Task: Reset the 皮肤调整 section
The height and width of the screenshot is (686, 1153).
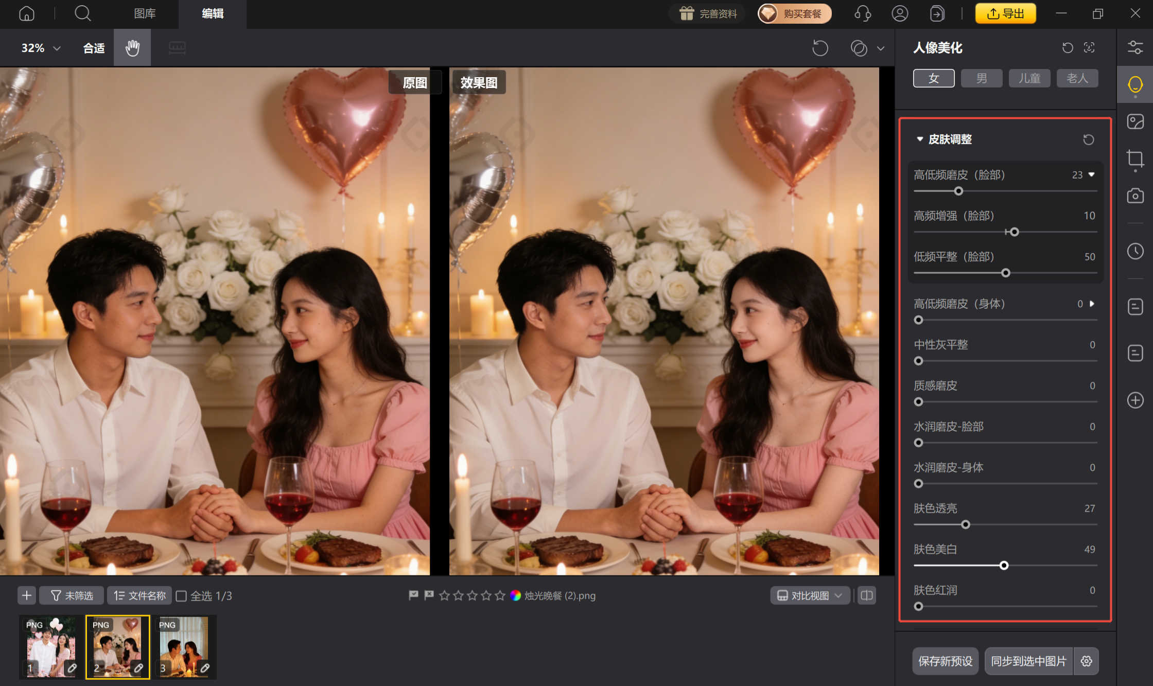Action: (x=1088, y=139)
